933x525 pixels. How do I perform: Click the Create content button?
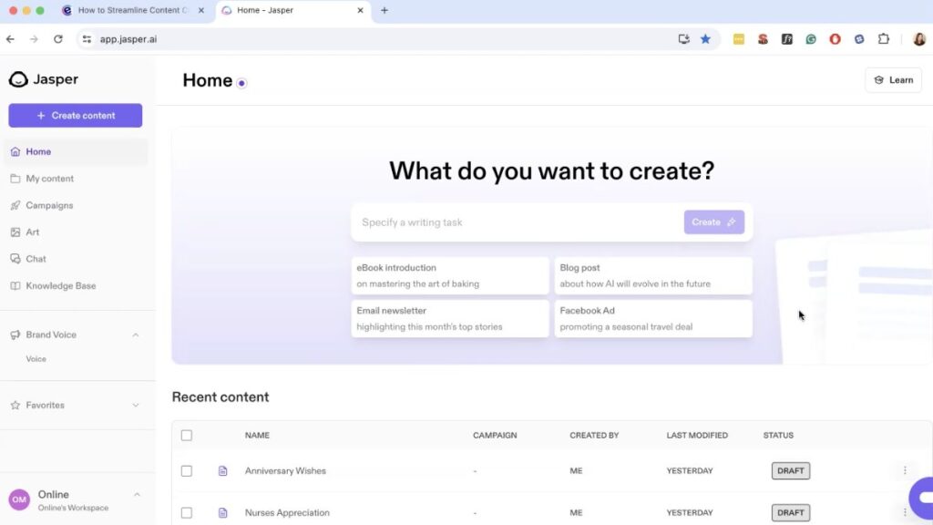[75, 115]
